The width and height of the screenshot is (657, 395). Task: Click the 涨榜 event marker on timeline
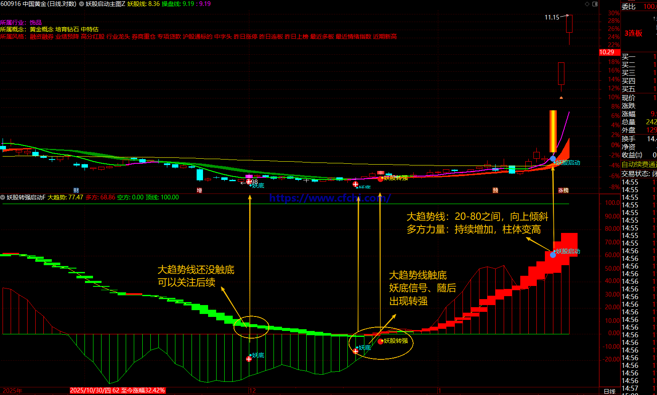point(563,190)
